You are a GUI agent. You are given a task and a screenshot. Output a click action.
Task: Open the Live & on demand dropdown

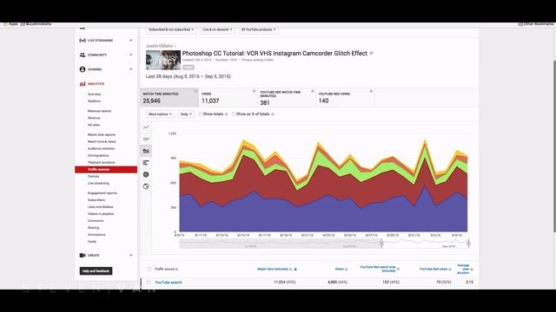click(x=217, y=29)
